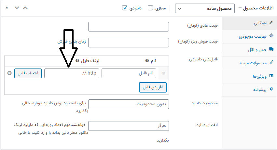Click download expiry field هرگز

point(129,126)
